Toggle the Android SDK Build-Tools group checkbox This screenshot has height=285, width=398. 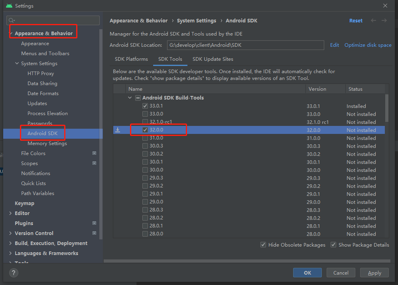click(138, 98)
